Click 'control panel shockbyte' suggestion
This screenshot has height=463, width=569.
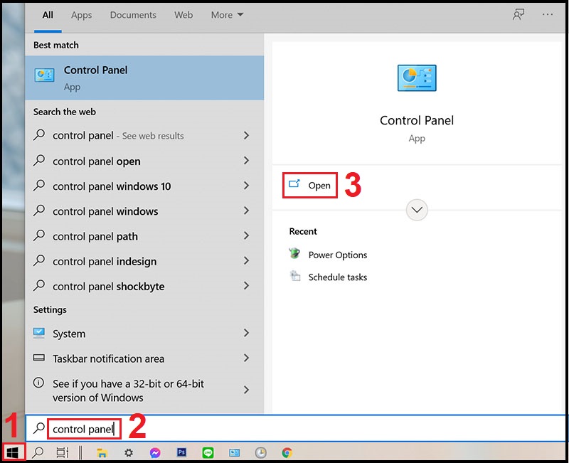[x=109, y=287]
